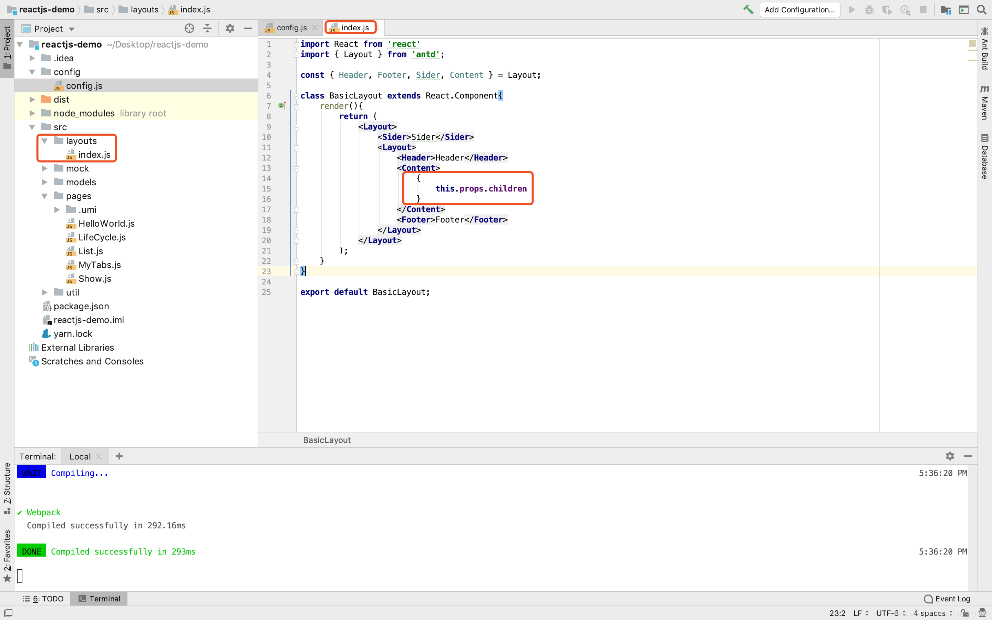Screen dimensions: 992x620
Task: Add a new terminal session tab
Action: tap(119, 456)
